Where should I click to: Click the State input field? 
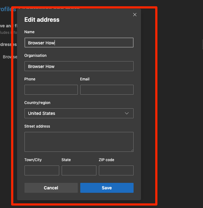pos(79,170)
